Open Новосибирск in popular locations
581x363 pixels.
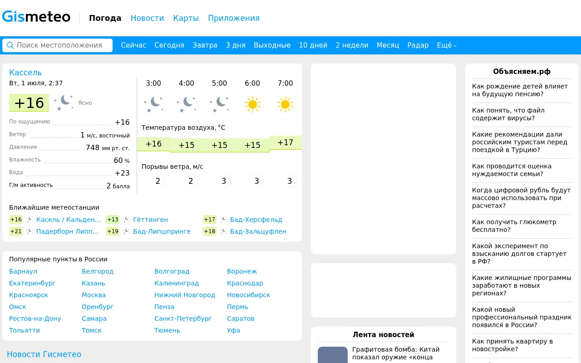coord(248,295)
